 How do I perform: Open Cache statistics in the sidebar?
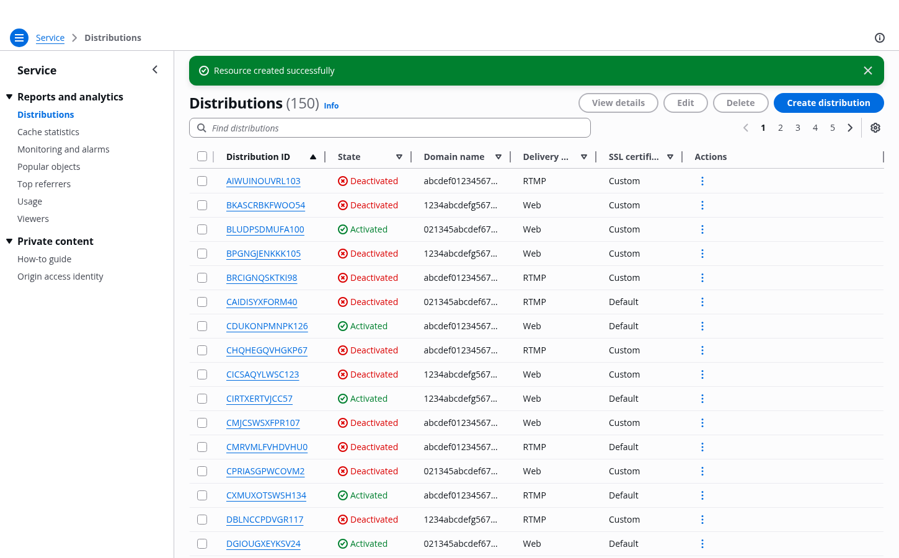click(x=48, y=132)
